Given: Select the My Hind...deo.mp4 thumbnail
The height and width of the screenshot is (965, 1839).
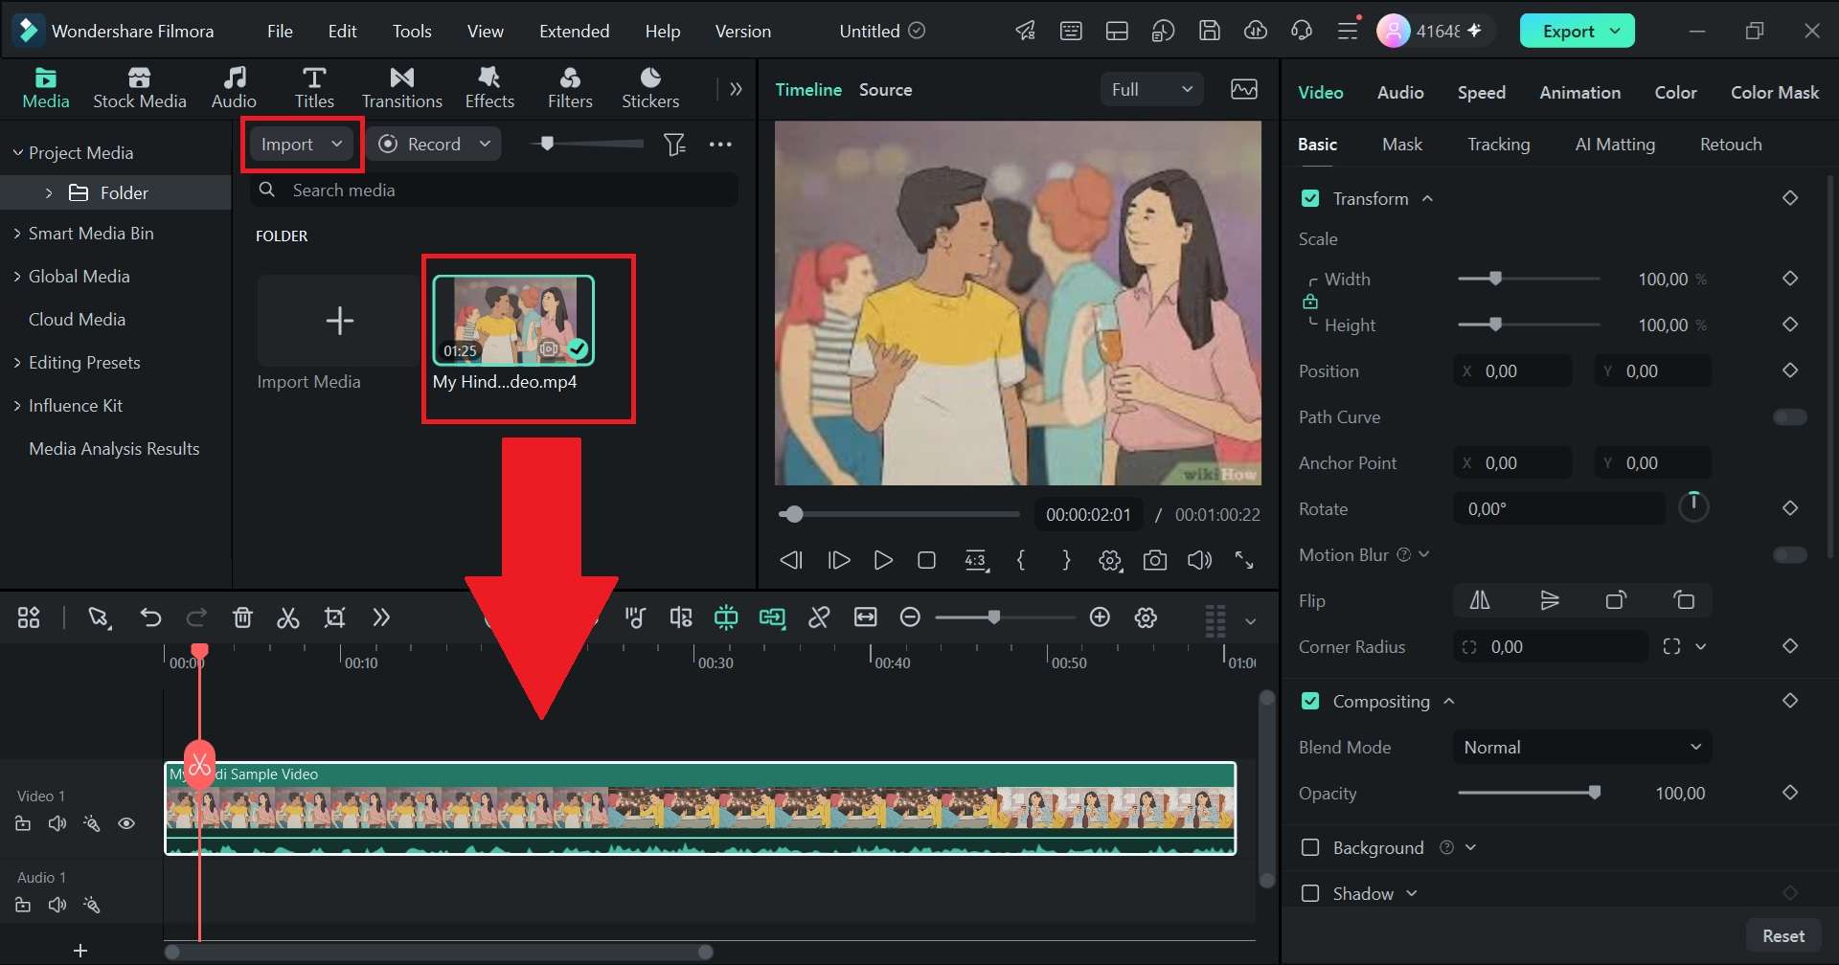Looking at the screenshot, I should [x=513, y=320].
